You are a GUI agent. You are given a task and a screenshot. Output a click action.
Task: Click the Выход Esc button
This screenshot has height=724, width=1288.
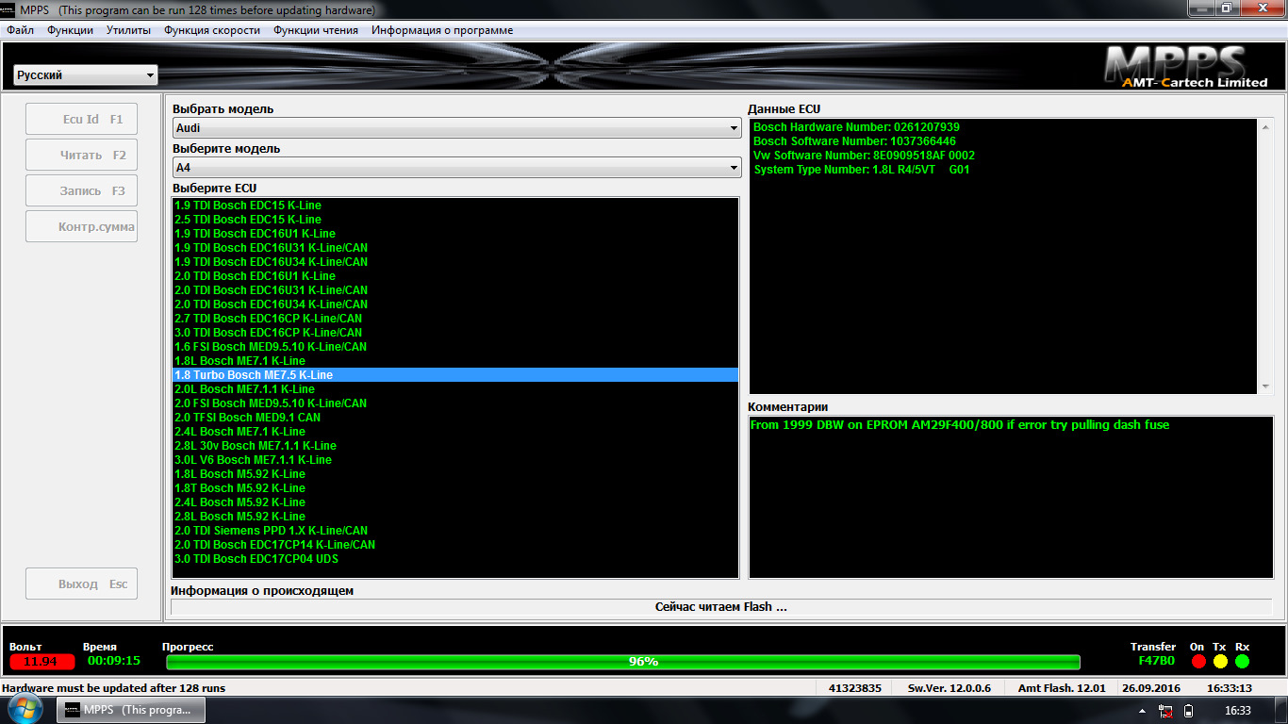[81, 584]
